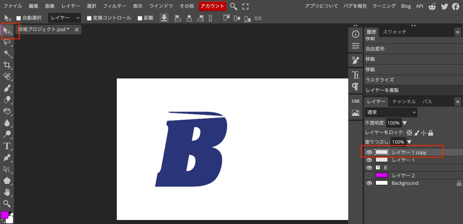Open the Paragraph side panel icon
463x224 pixels.
[x=355, y=87]
